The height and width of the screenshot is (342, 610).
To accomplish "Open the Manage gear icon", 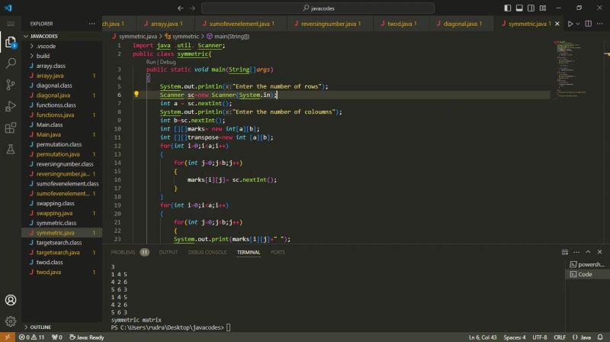I will point(11,321).
